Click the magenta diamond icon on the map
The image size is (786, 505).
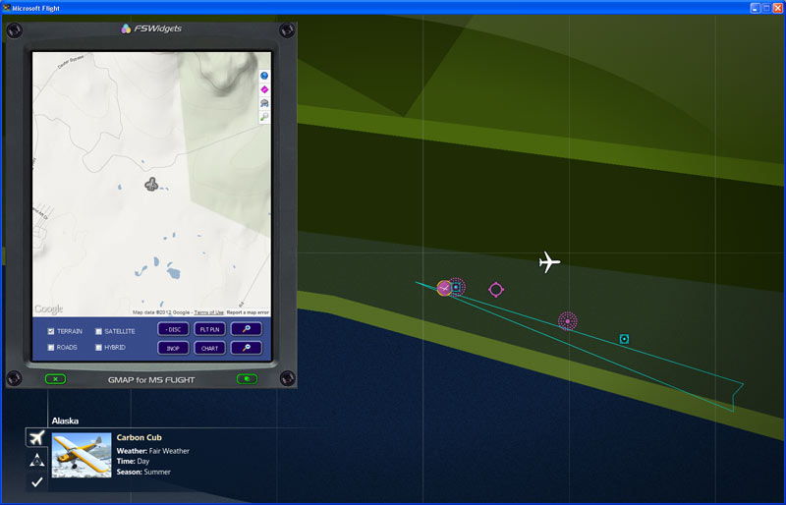click(264, 89)
